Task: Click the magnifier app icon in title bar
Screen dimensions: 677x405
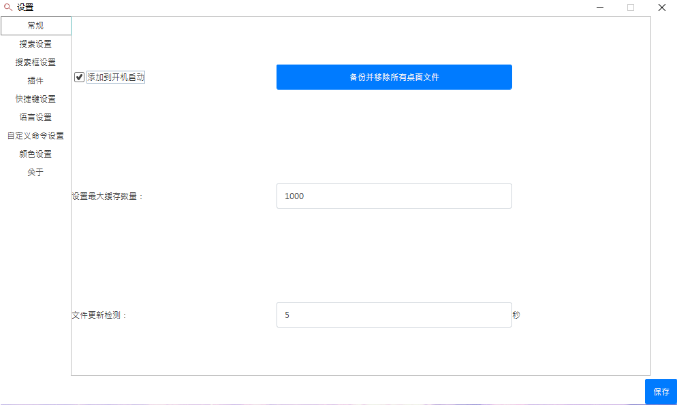Action: pyautogui.click(x=8, y=7)
